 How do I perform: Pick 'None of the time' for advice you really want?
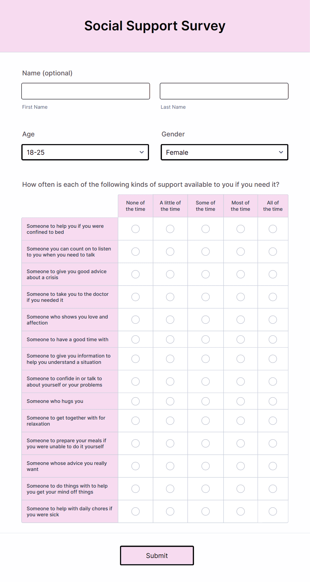[135, 466]
